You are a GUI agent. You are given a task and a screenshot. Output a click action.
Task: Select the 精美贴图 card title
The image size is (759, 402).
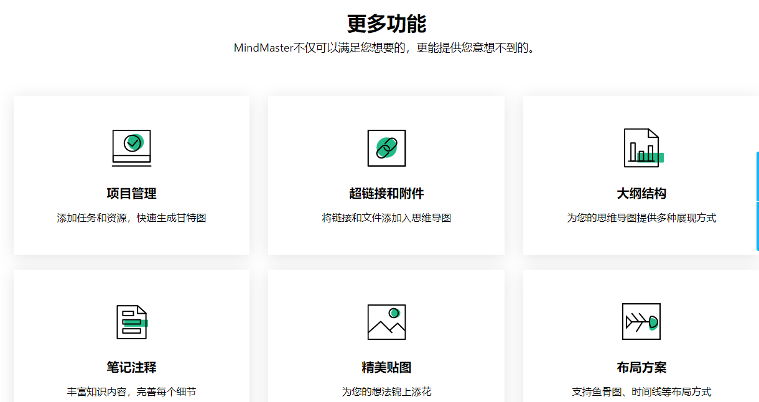386,367
